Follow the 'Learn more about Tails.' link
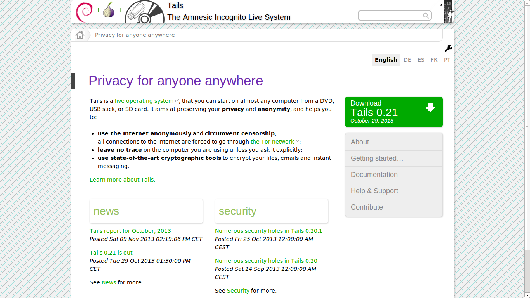 click(x=122, y=180)
